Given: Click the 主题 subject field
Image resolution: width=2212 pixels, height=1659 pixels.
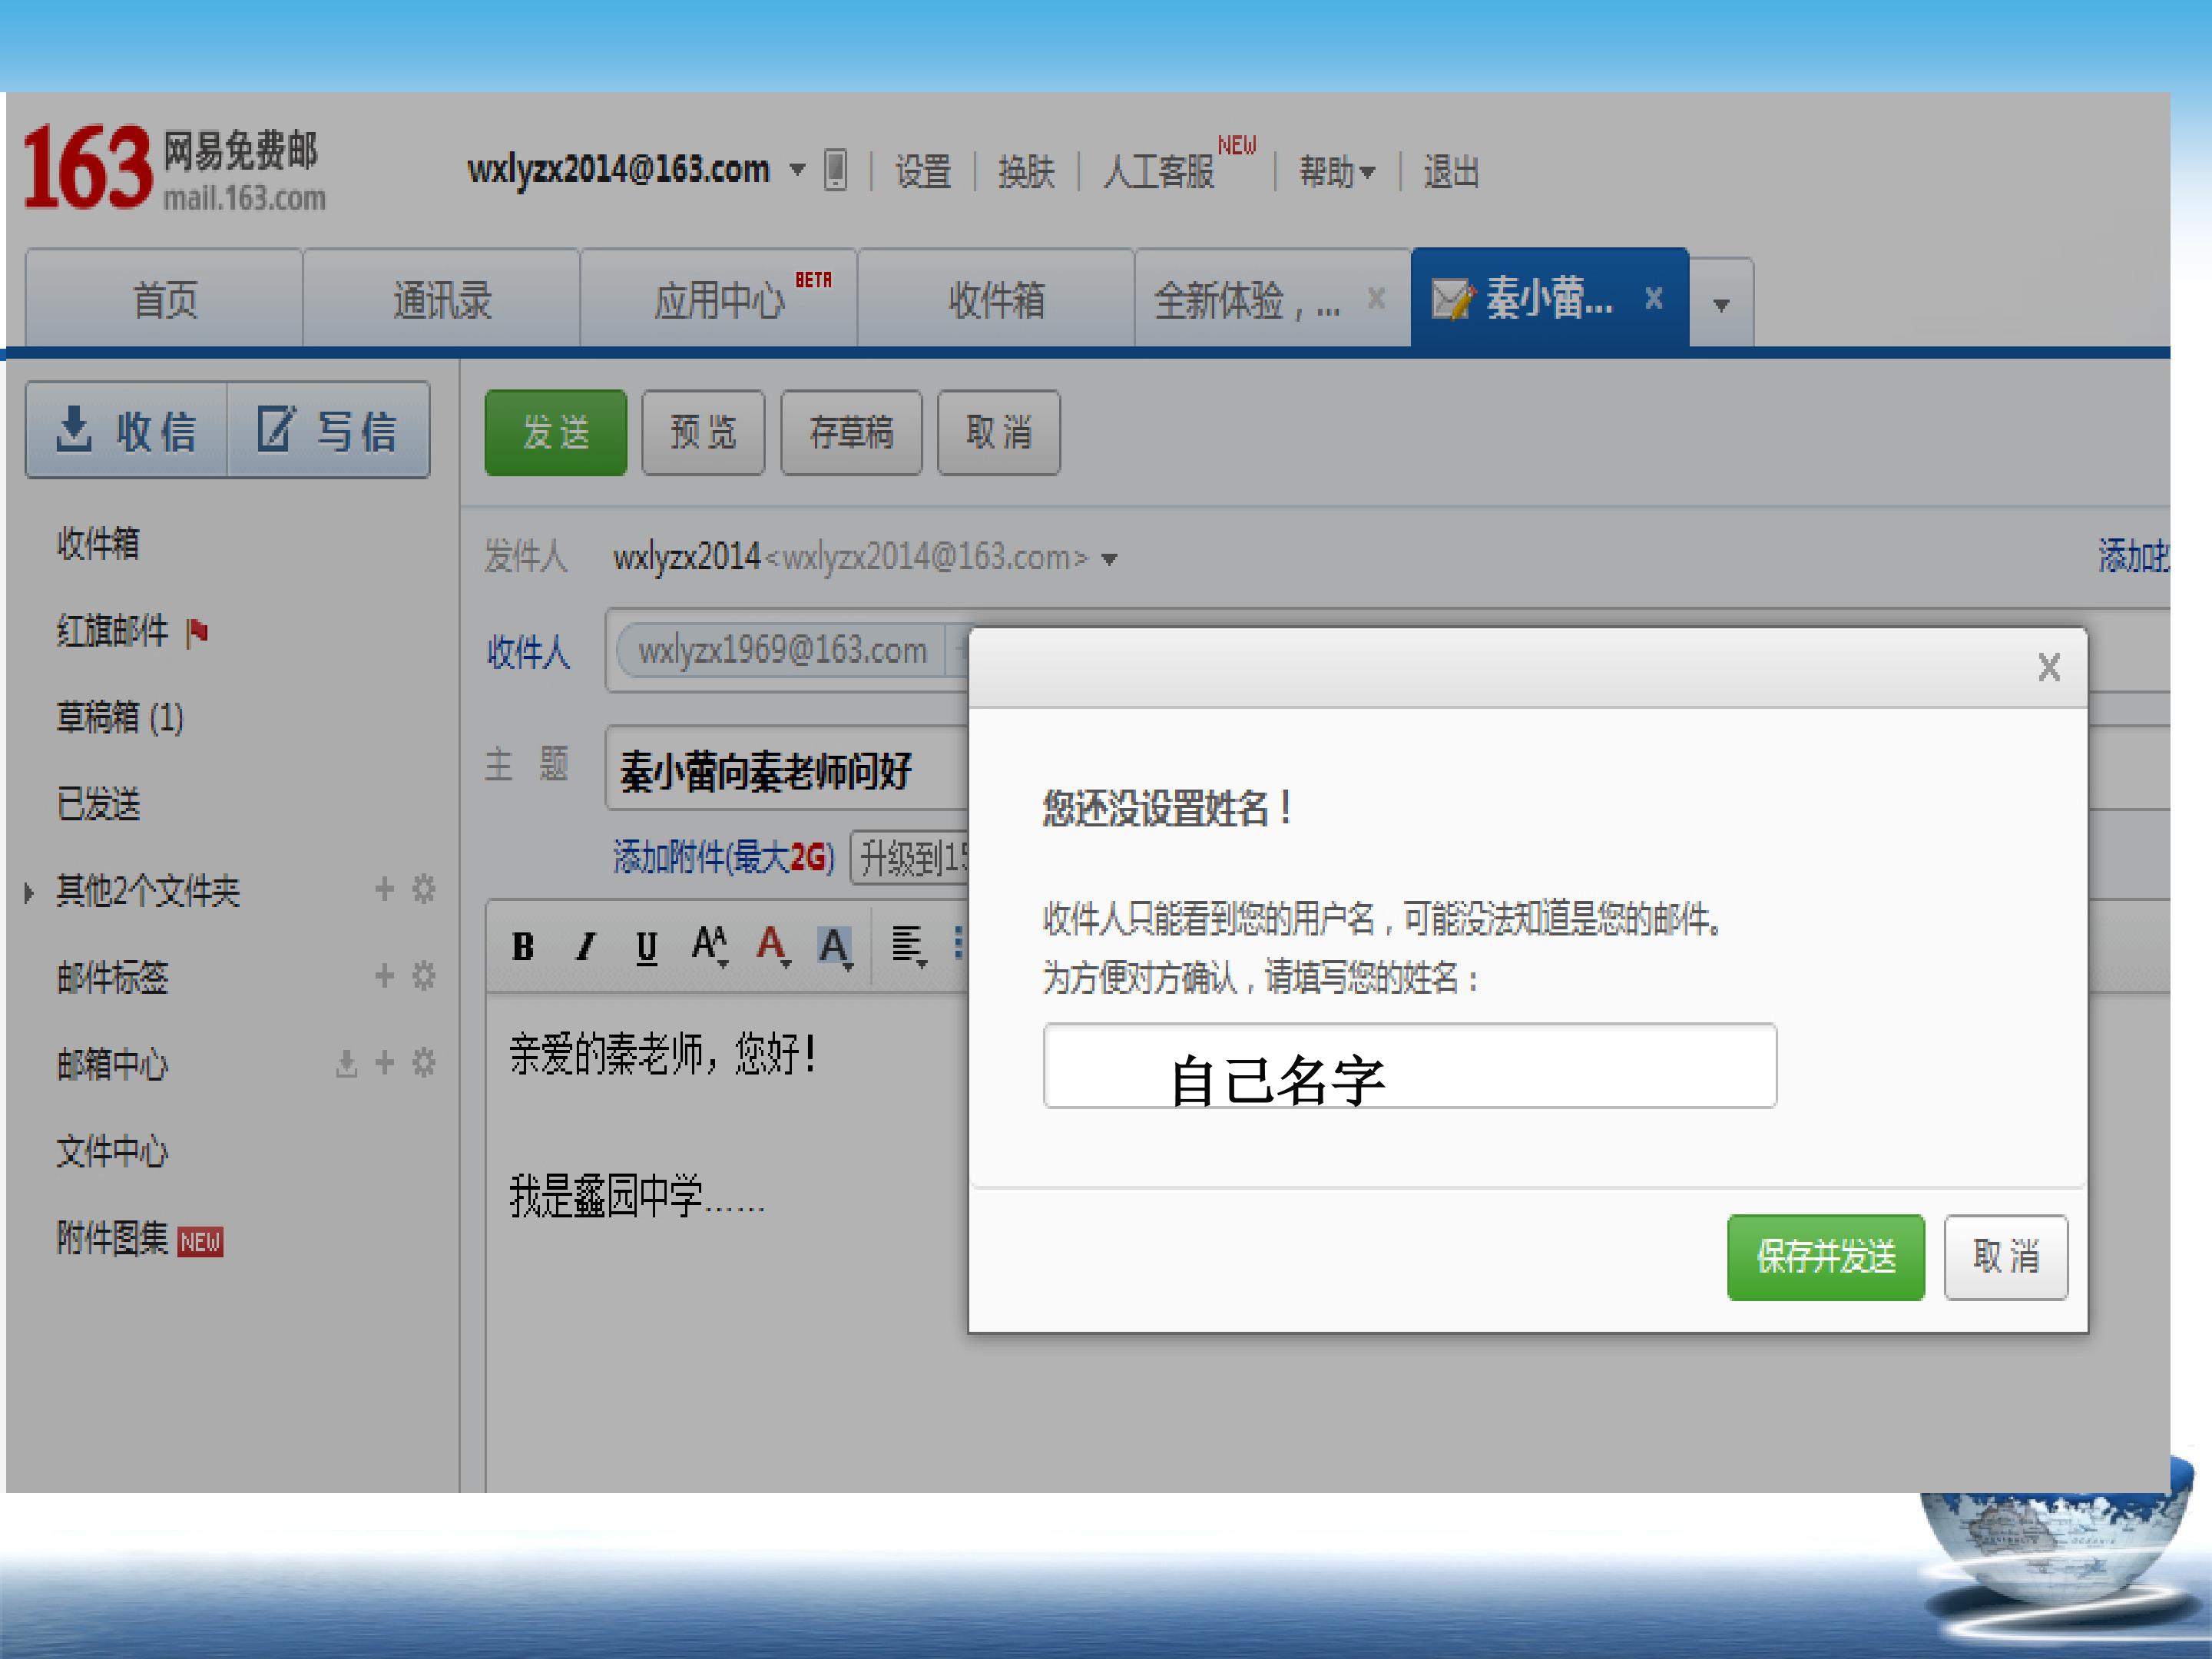Looking at the screenshot, I should tap(787, 768).
